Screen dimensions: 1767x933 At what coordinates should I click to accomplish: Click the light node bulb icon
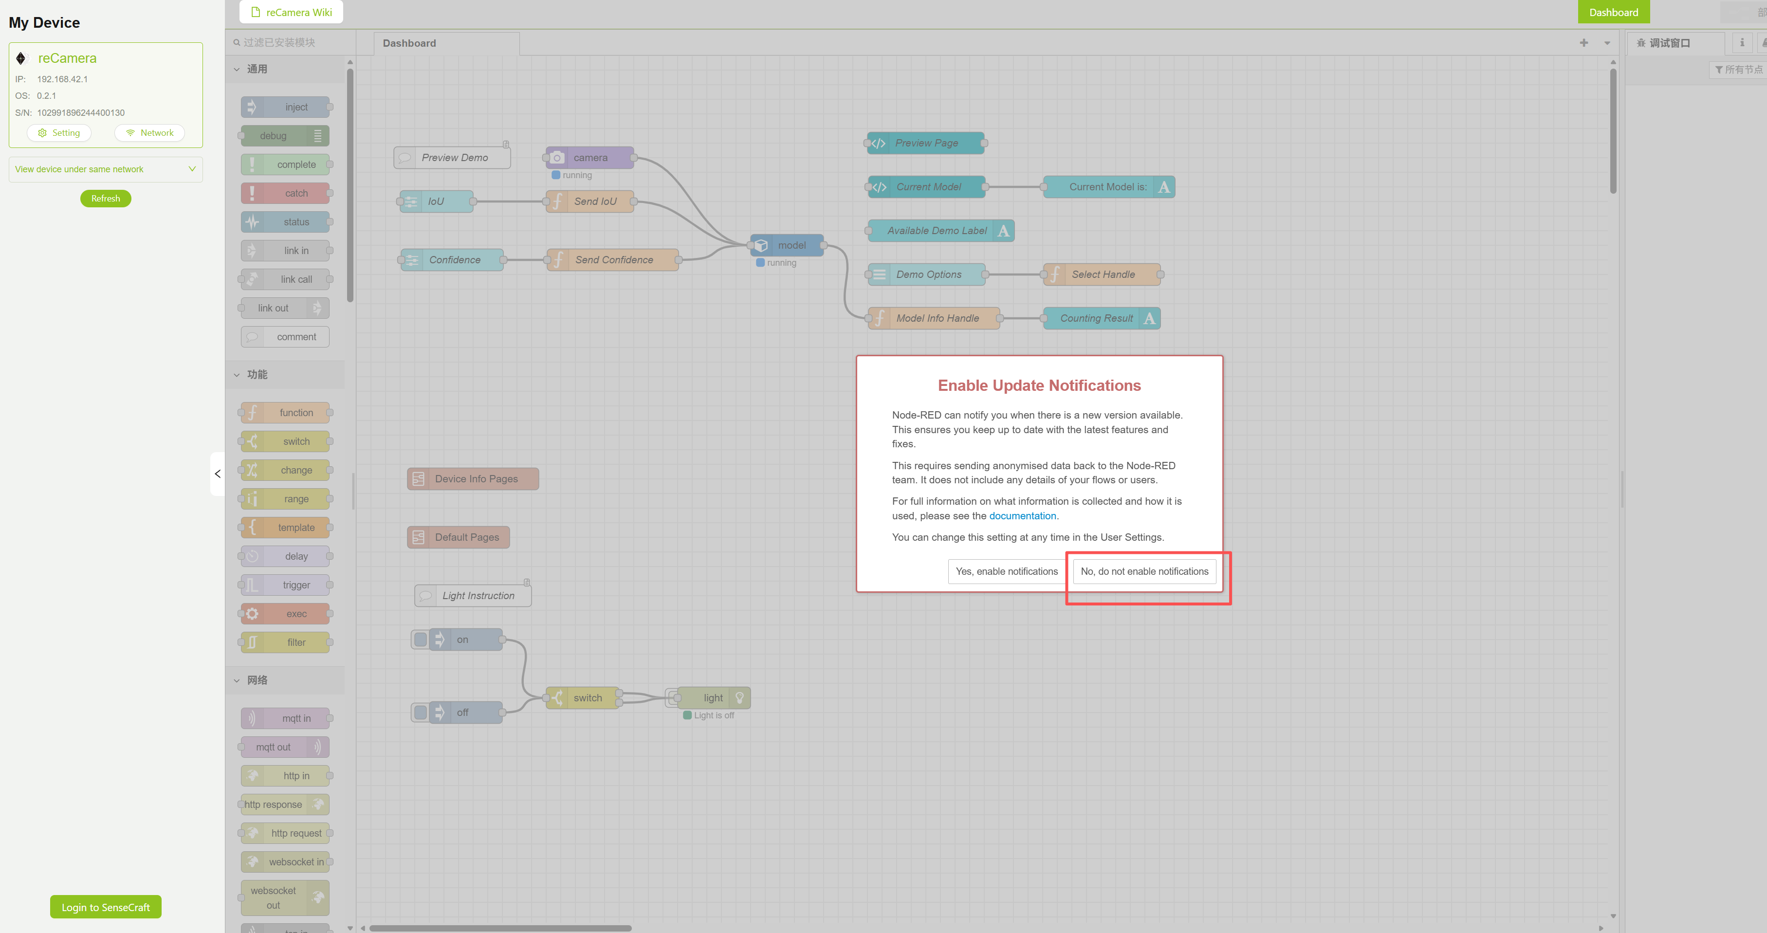[739, 698]
